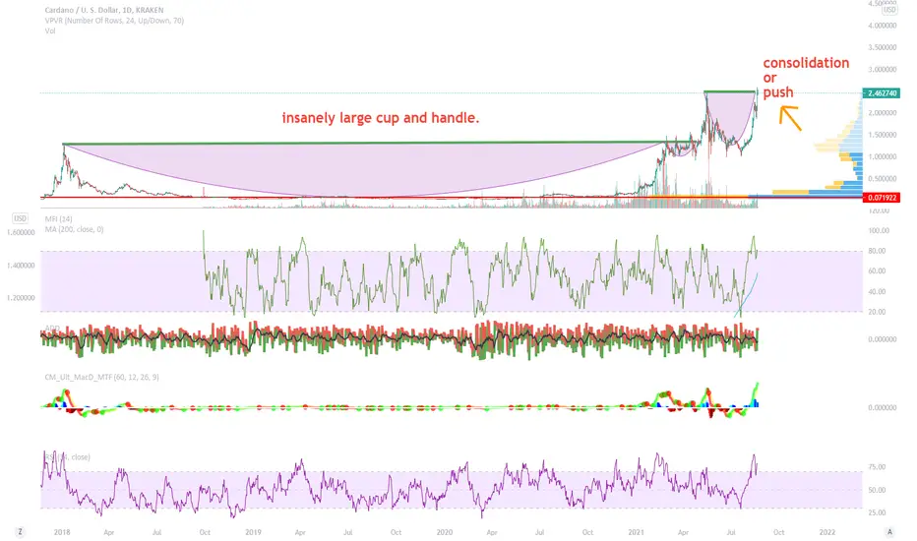The width and height of the screenshot is (917, 541).
Task: Click the 25.00 value on the RSI scale
Action: (877, 512)
